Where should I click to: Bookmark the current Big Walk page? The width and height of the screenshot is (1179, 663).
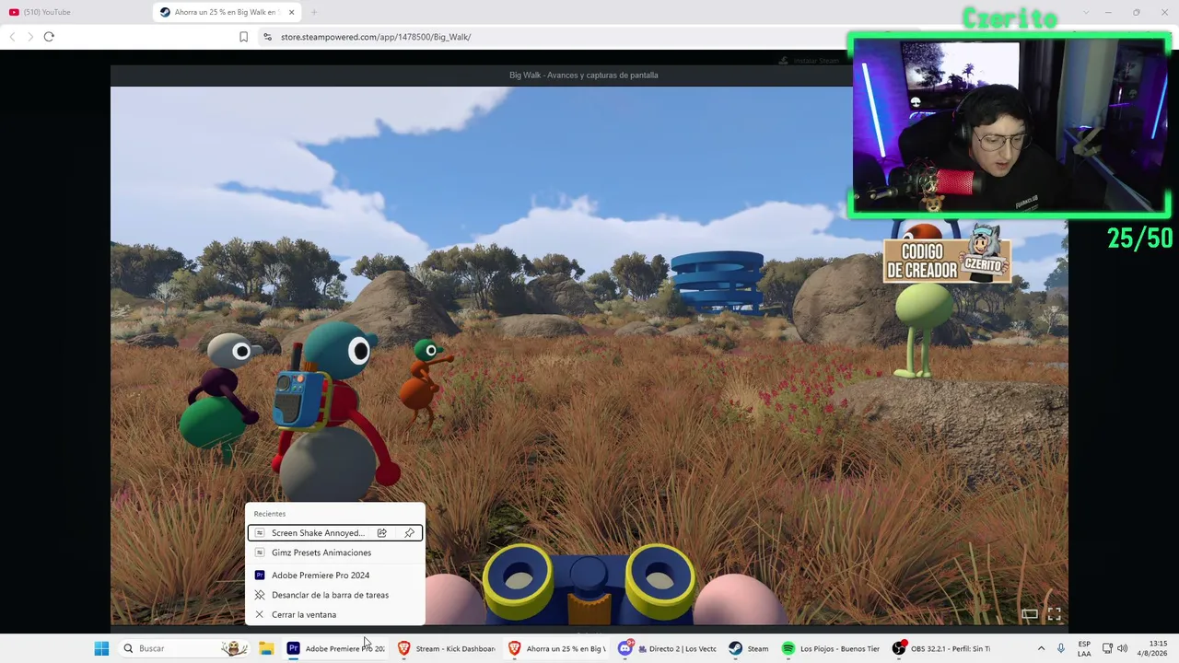pyautogui.click(x=243, y=37)
